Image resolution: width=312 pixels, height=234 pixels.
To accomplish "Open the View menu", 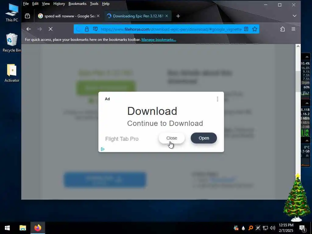I will [x=46, y=4].
